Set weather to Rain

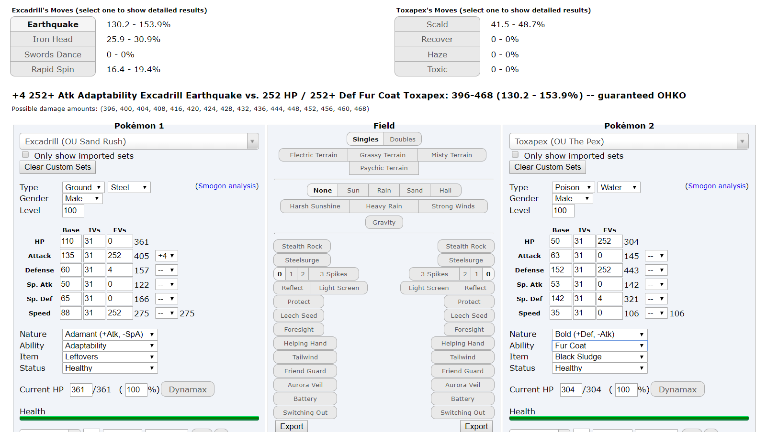384,190
